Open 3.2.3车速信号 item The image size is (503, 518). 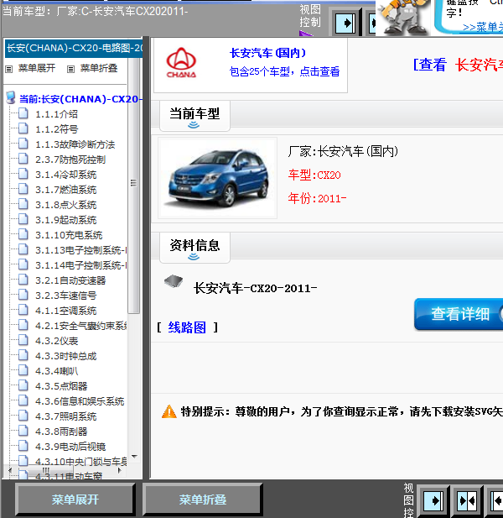tap(65, 296)
